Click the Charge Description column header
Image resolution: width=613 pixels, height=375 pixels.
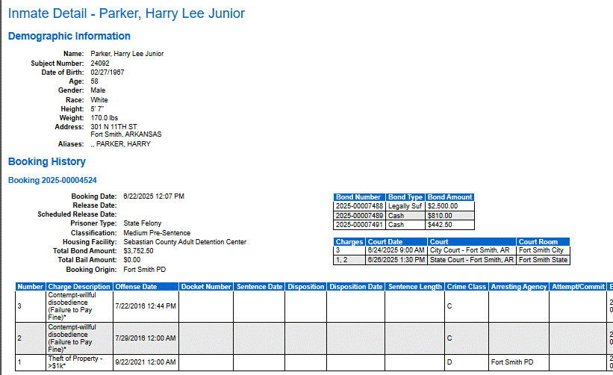[x=79, y=287]
